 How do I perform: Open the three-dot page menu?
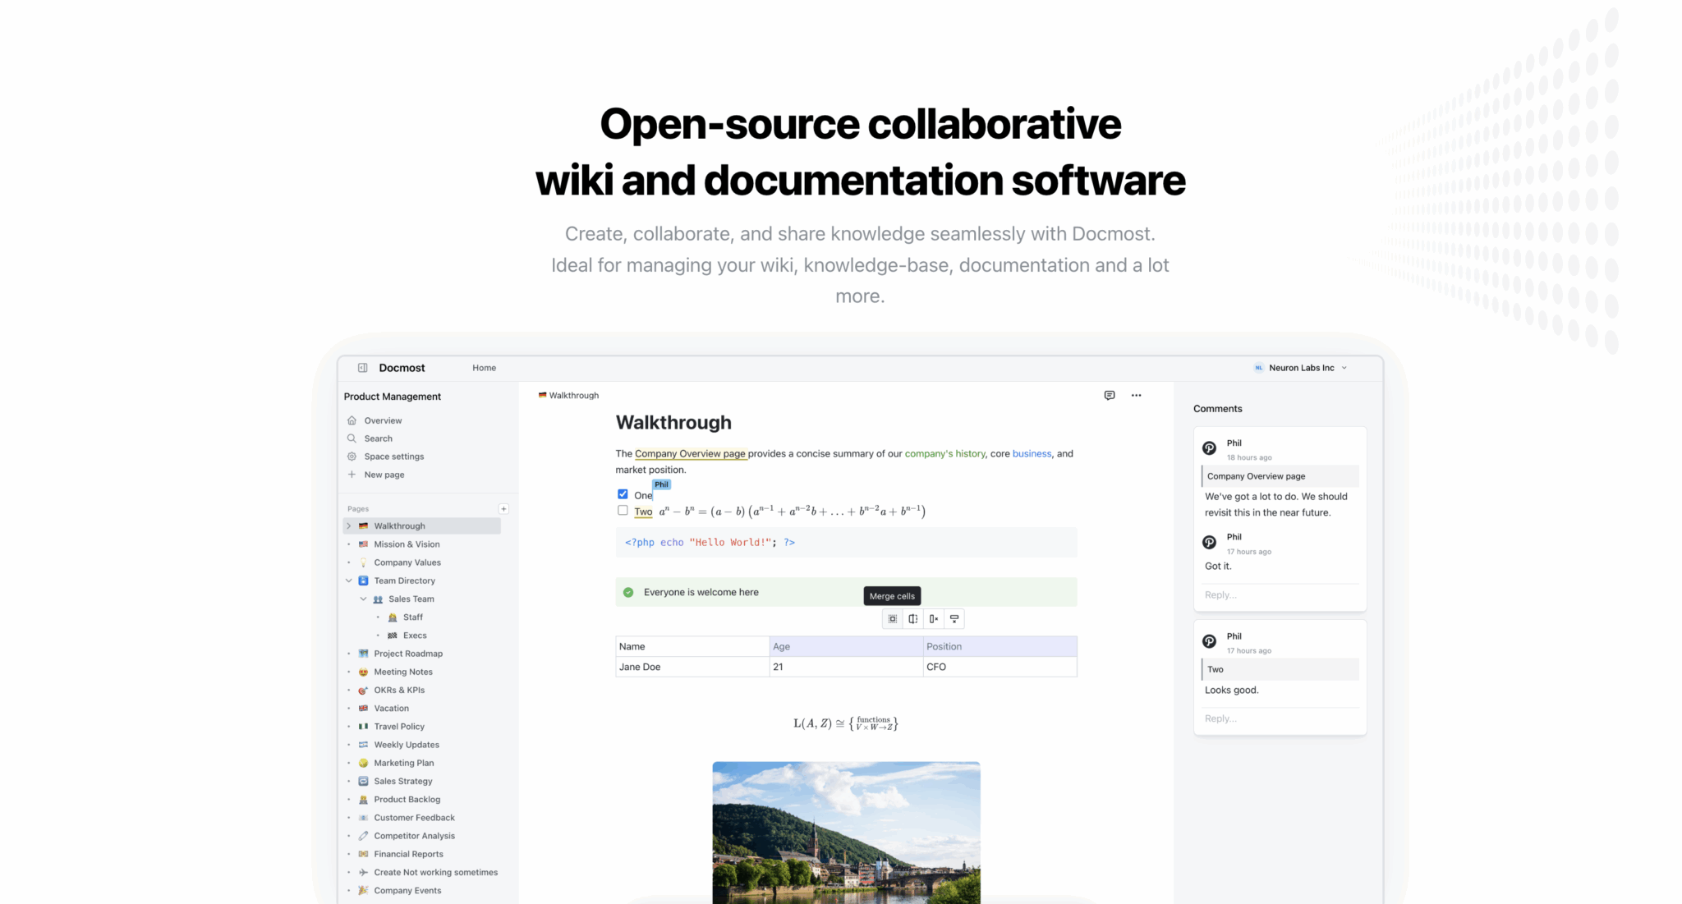click(1137, 395)
